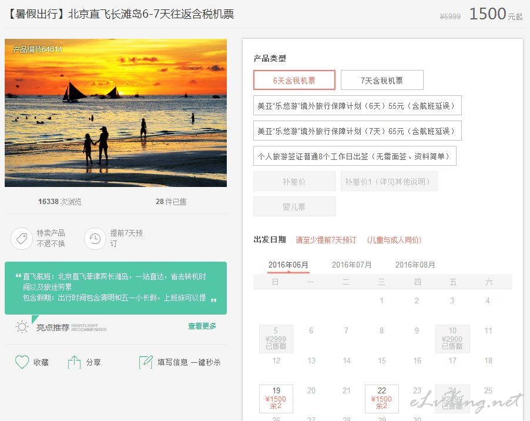
Task: Select the 6天含税机票 product type
Action: (x=294, y=80)
